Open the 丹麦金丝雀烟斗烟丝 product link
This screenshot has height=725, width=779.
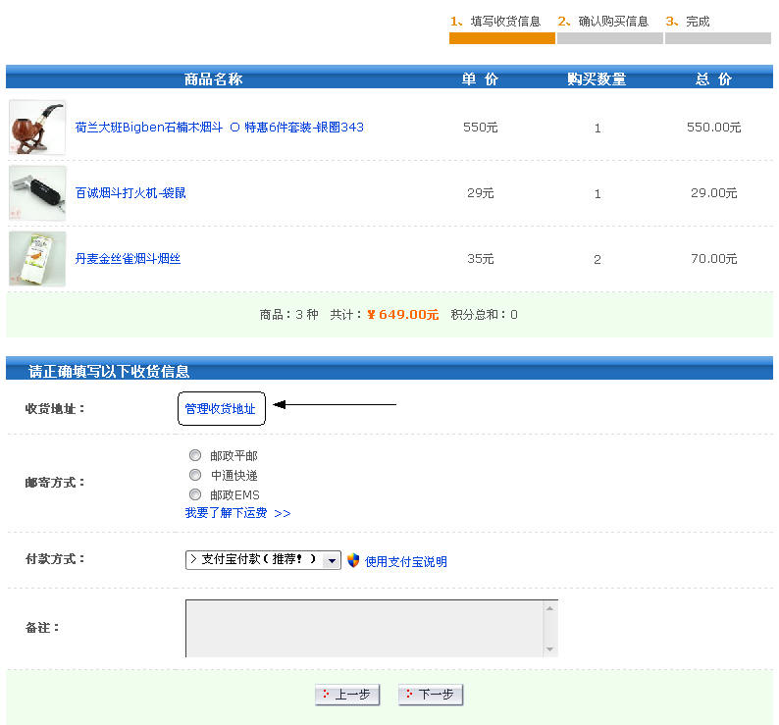128,259
